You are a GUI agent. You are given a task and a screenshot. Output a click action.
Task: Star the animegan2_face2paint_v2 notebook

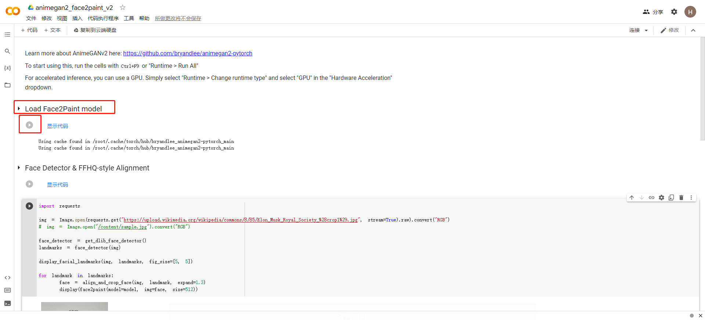click(x=123, y=7)
